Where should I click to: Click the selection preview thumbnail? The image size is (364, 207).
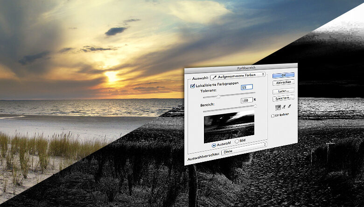pyautogui.click(x=229, y=126)
